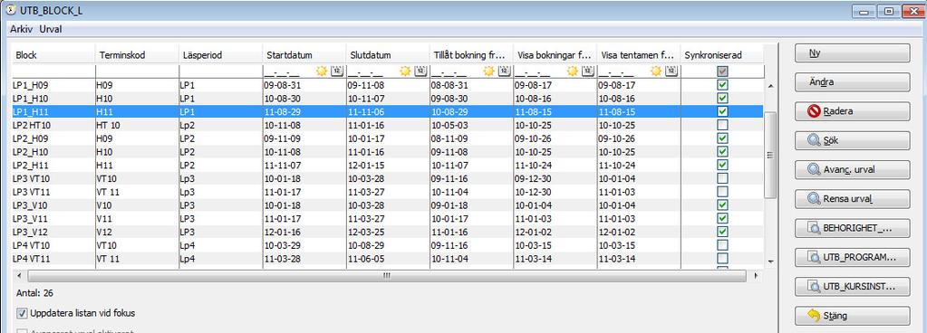Click the horizontal scrollbar thumb

pyautogui.click(x=386, y=276)
